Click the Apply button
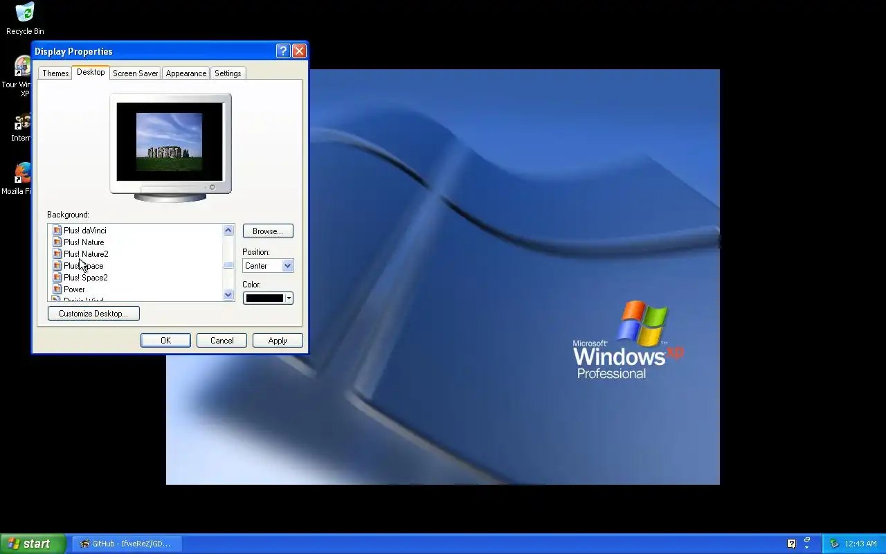Screen dimensions: 886x554 click(278, 341)
